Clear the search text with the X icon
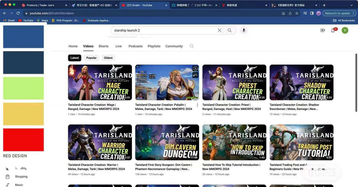358x187 pixels. point(220,30)
